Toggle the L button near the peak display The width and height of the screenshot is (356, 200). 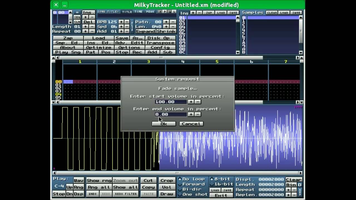pyautogui.click(x=174, y=12)
